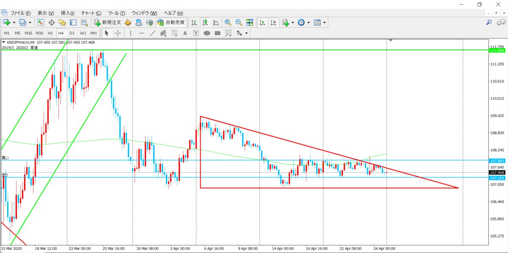Image resolution: width=508 pixels, height=253 pixels.
Task: Pick the horizontal line tool
Action: (142, 33)
